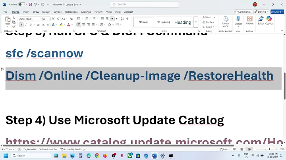Click the yellow text highlight color button

coord(61,25)
